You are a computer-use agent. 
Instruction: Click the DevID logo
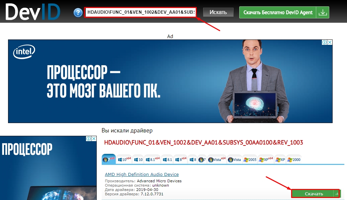pos(33,12)
